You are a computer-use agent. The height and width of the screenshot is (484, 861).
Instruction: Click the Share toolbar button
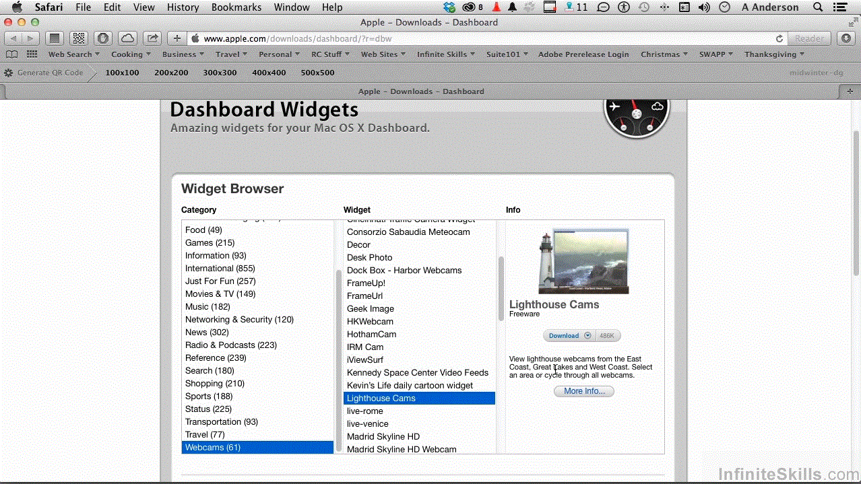(152, 38)
